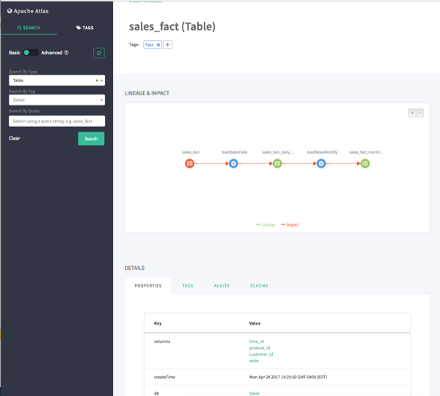Focus the Search By Query text field

(57, 121)
